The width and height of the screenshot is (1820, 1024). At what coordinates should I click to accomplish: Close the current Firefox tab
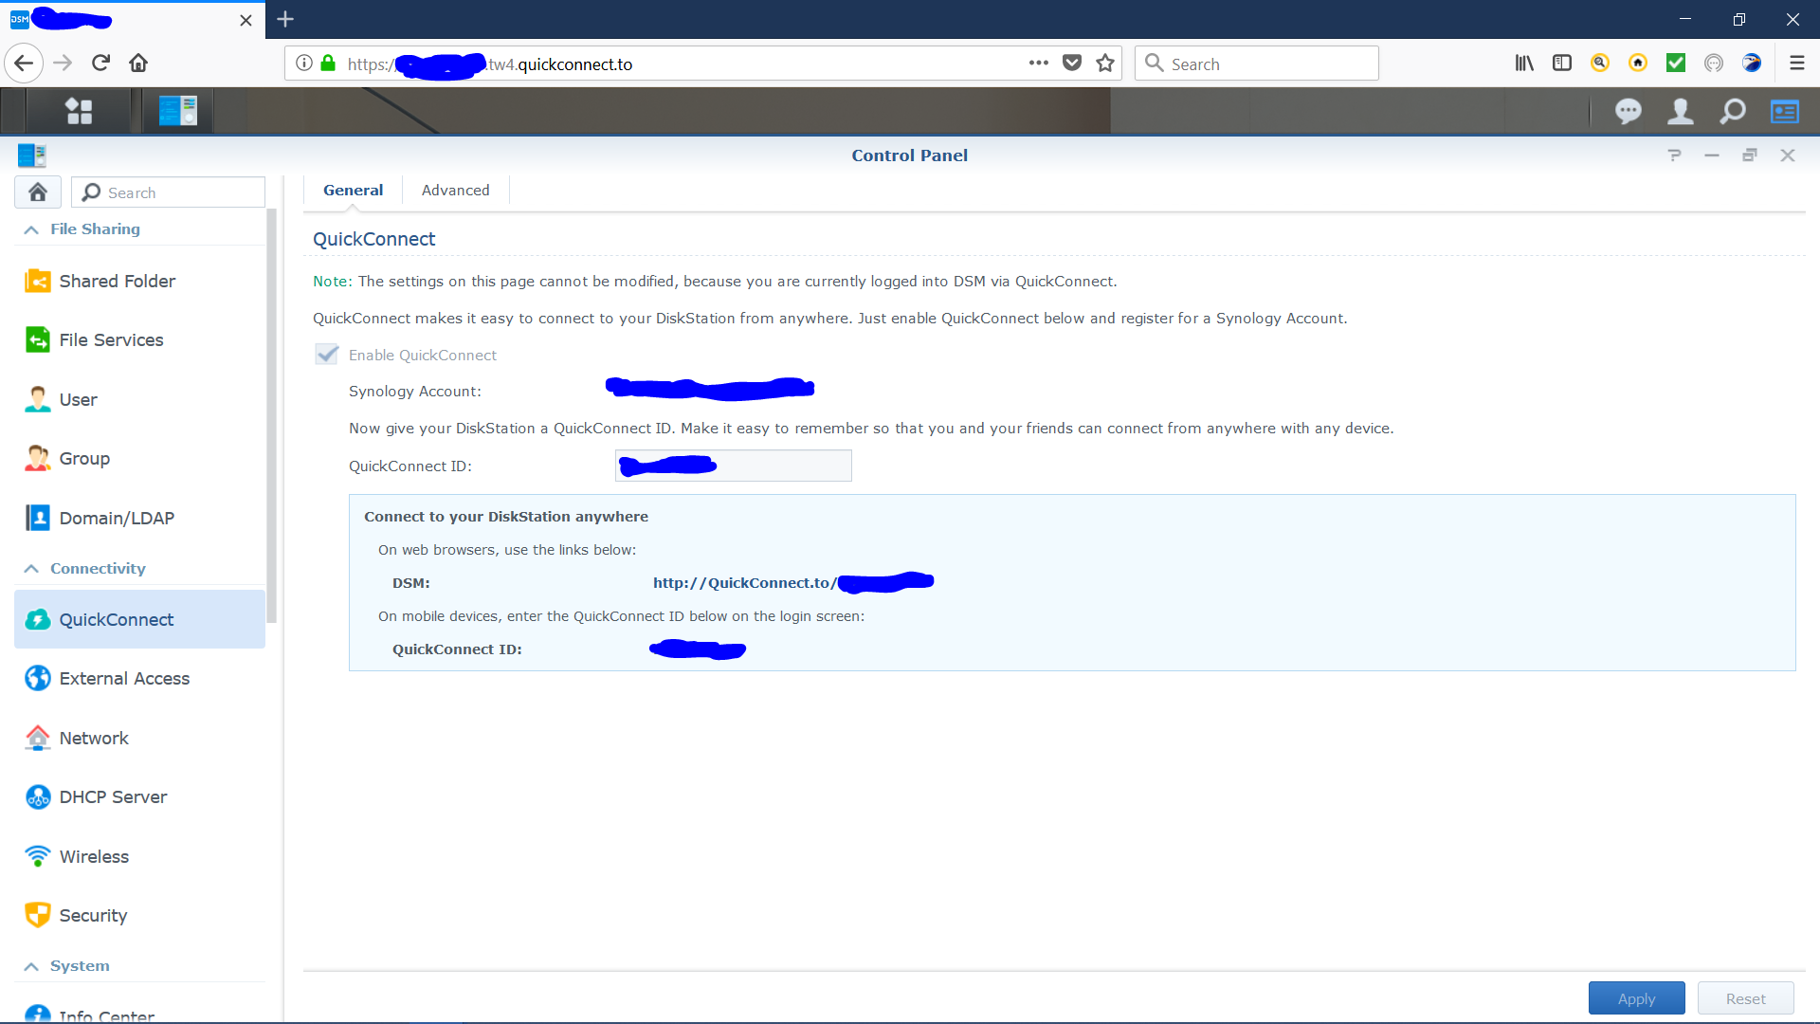tap(246, 20)
